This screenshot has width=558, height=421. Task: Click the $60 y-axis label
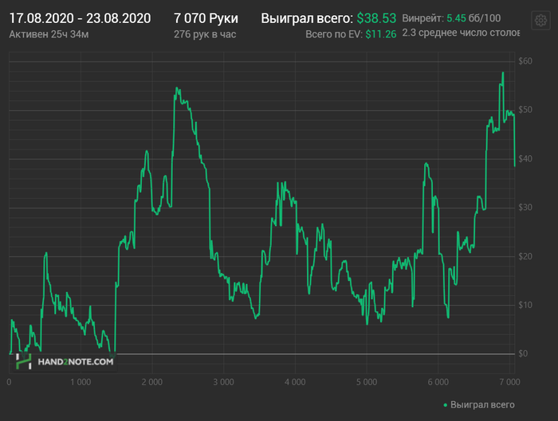click(525, 61)
